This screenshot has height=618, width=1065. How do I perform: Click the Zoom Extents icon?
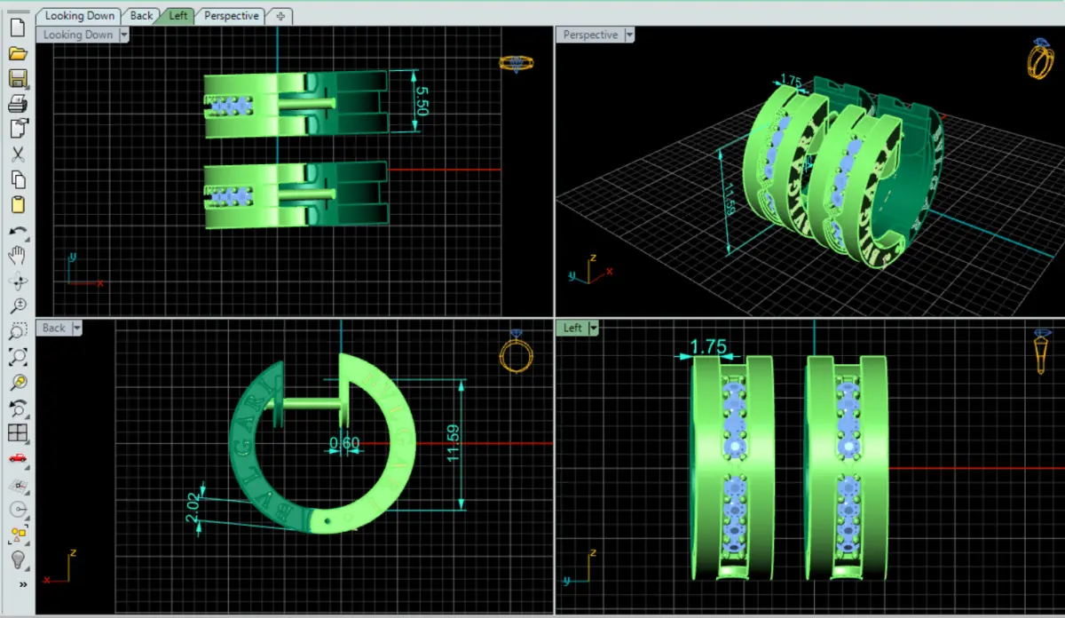point(17,357)
